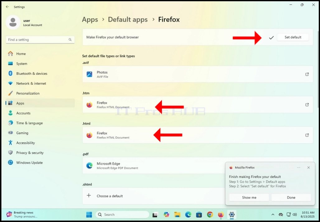This screenshot has height=222, width=320.
Task: Open Windows Update page
Action: click(x=40, y=163)
